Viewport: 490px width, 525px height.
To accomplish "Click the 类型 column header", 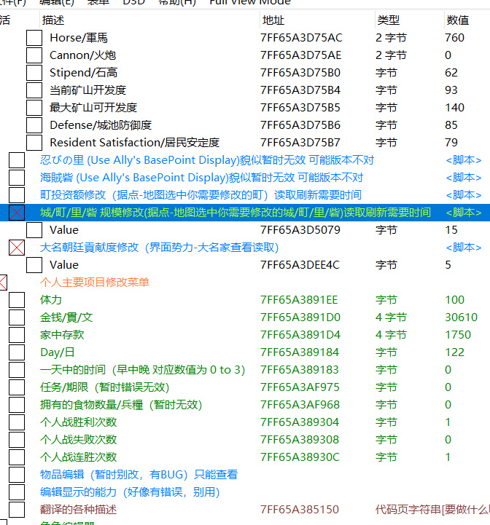I will [409, 20].
